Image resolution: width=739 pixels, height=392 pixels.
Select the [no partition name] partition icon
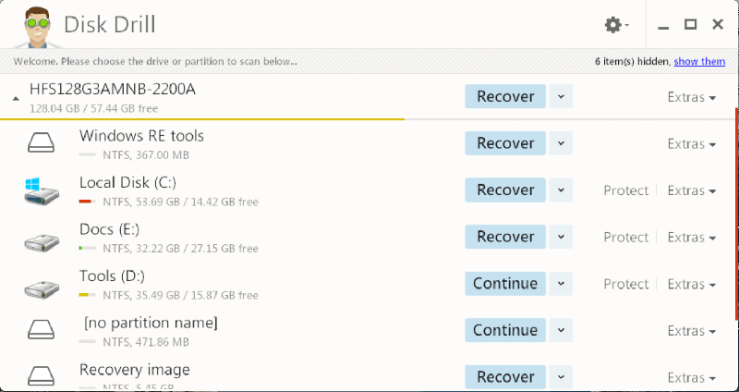pyautogui.click(x=41, y=330)
